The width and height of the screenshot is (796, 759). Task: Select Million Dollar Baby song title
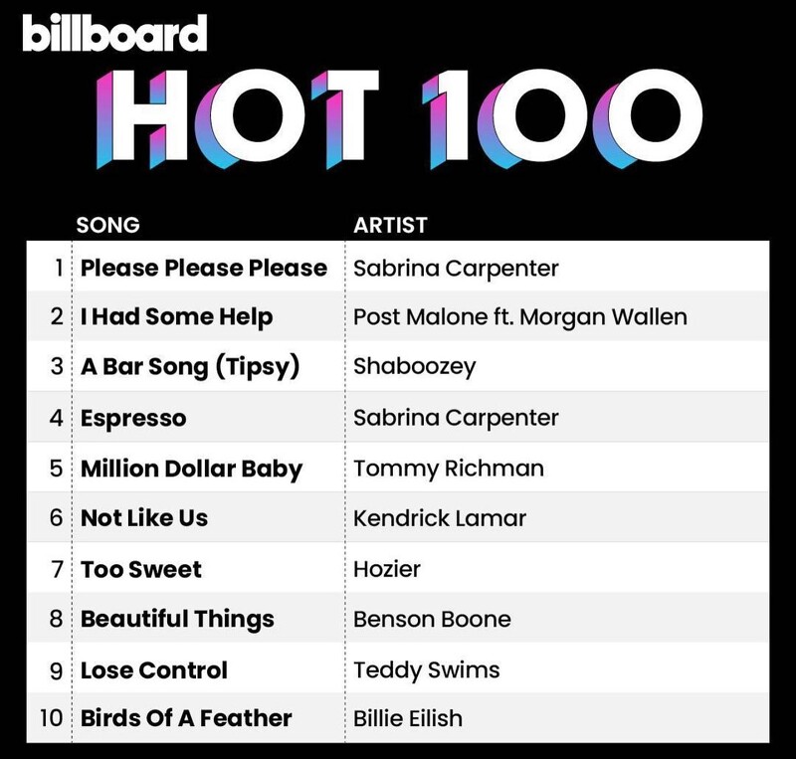point(191,469)
